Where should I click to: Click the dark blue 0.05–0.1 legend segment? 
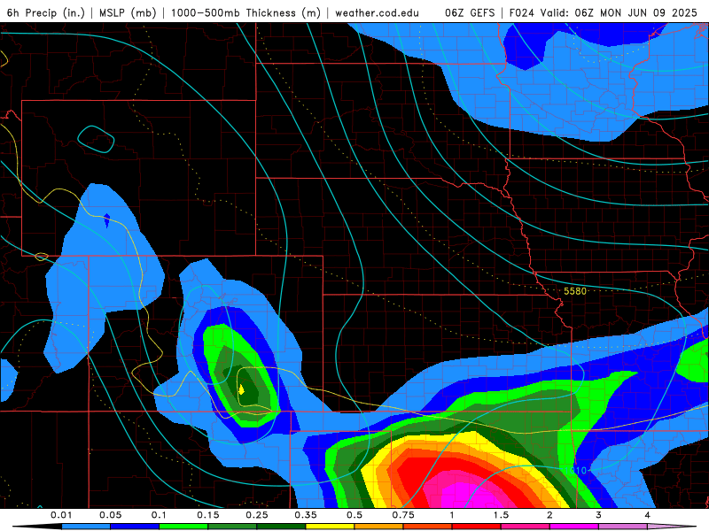pos(135,527)
